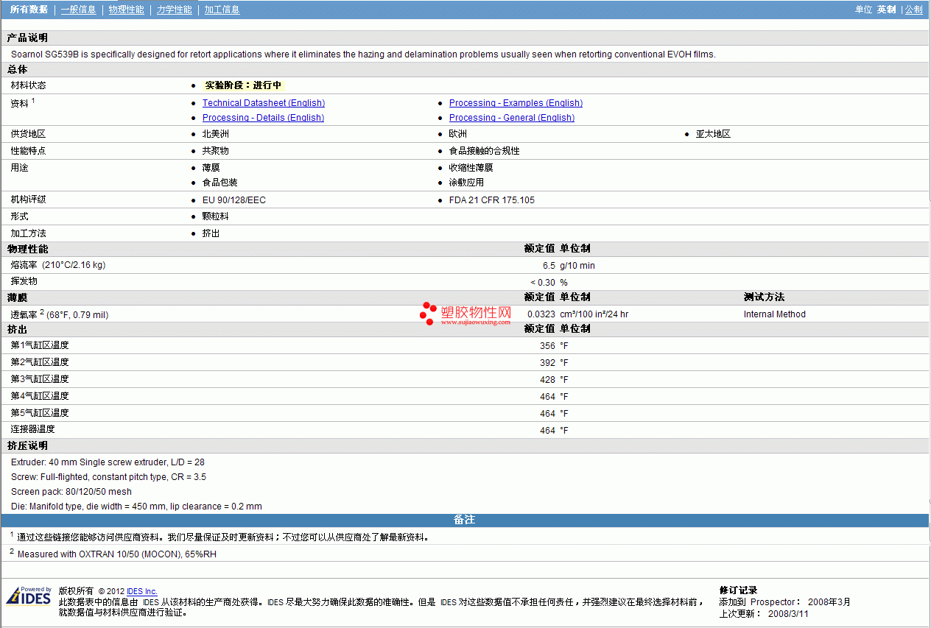This screenshot has width=931, height=628.
Task: Click the 第5气缸区温度 row label
Action: point(40,413)
